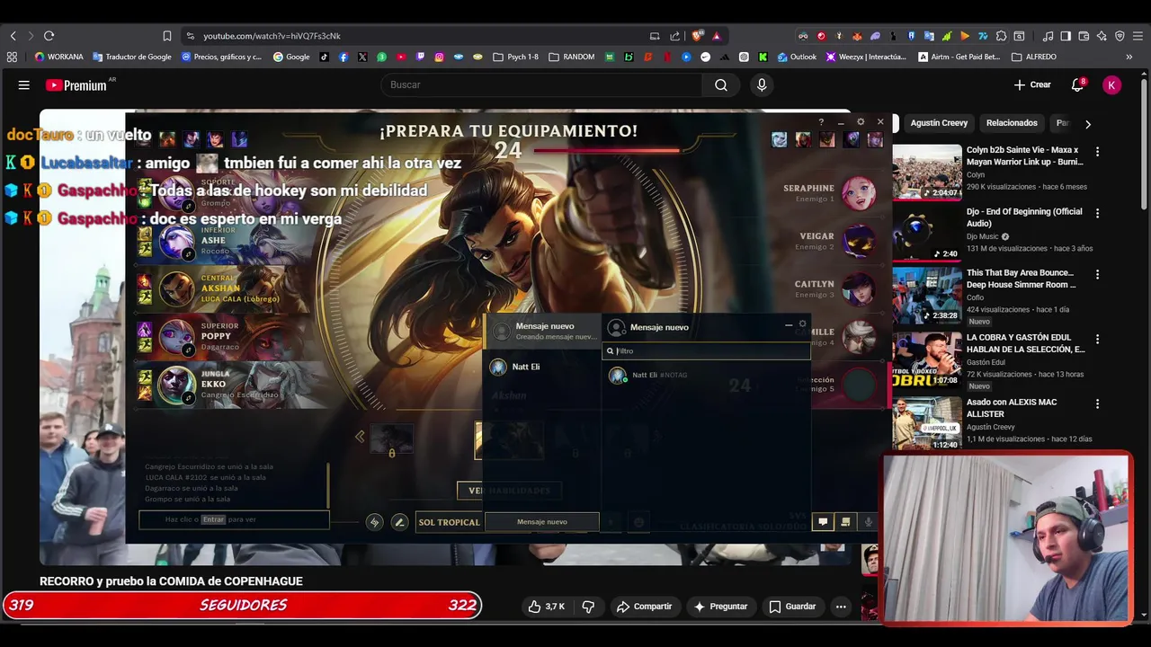Reload the page with the refresh icon
1151x647 pixels.
49,36
